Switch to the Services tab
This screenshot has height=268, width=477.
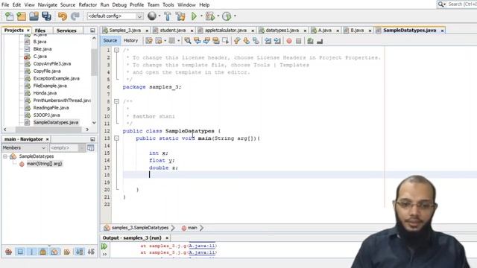pyautogui.click(x=66, y=31)
